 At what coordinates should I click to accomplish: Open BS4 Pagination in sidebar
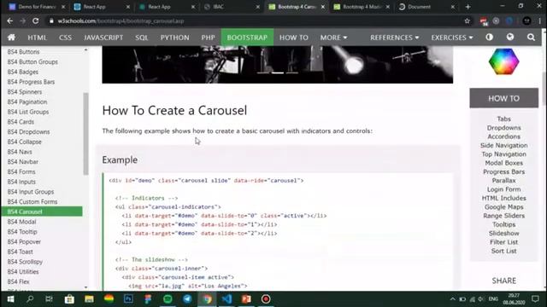click(27, 102)
